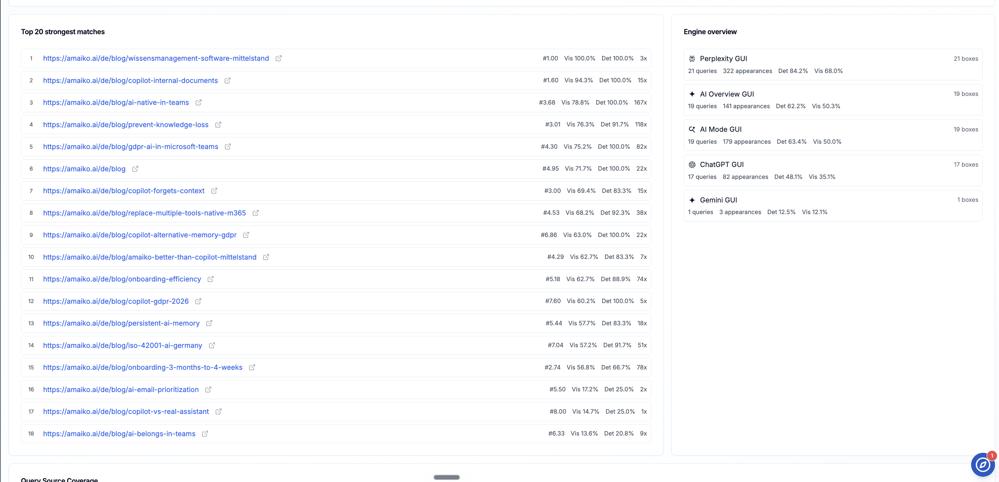Open the persistent-ai-memory blog URL

pos(121,323)
